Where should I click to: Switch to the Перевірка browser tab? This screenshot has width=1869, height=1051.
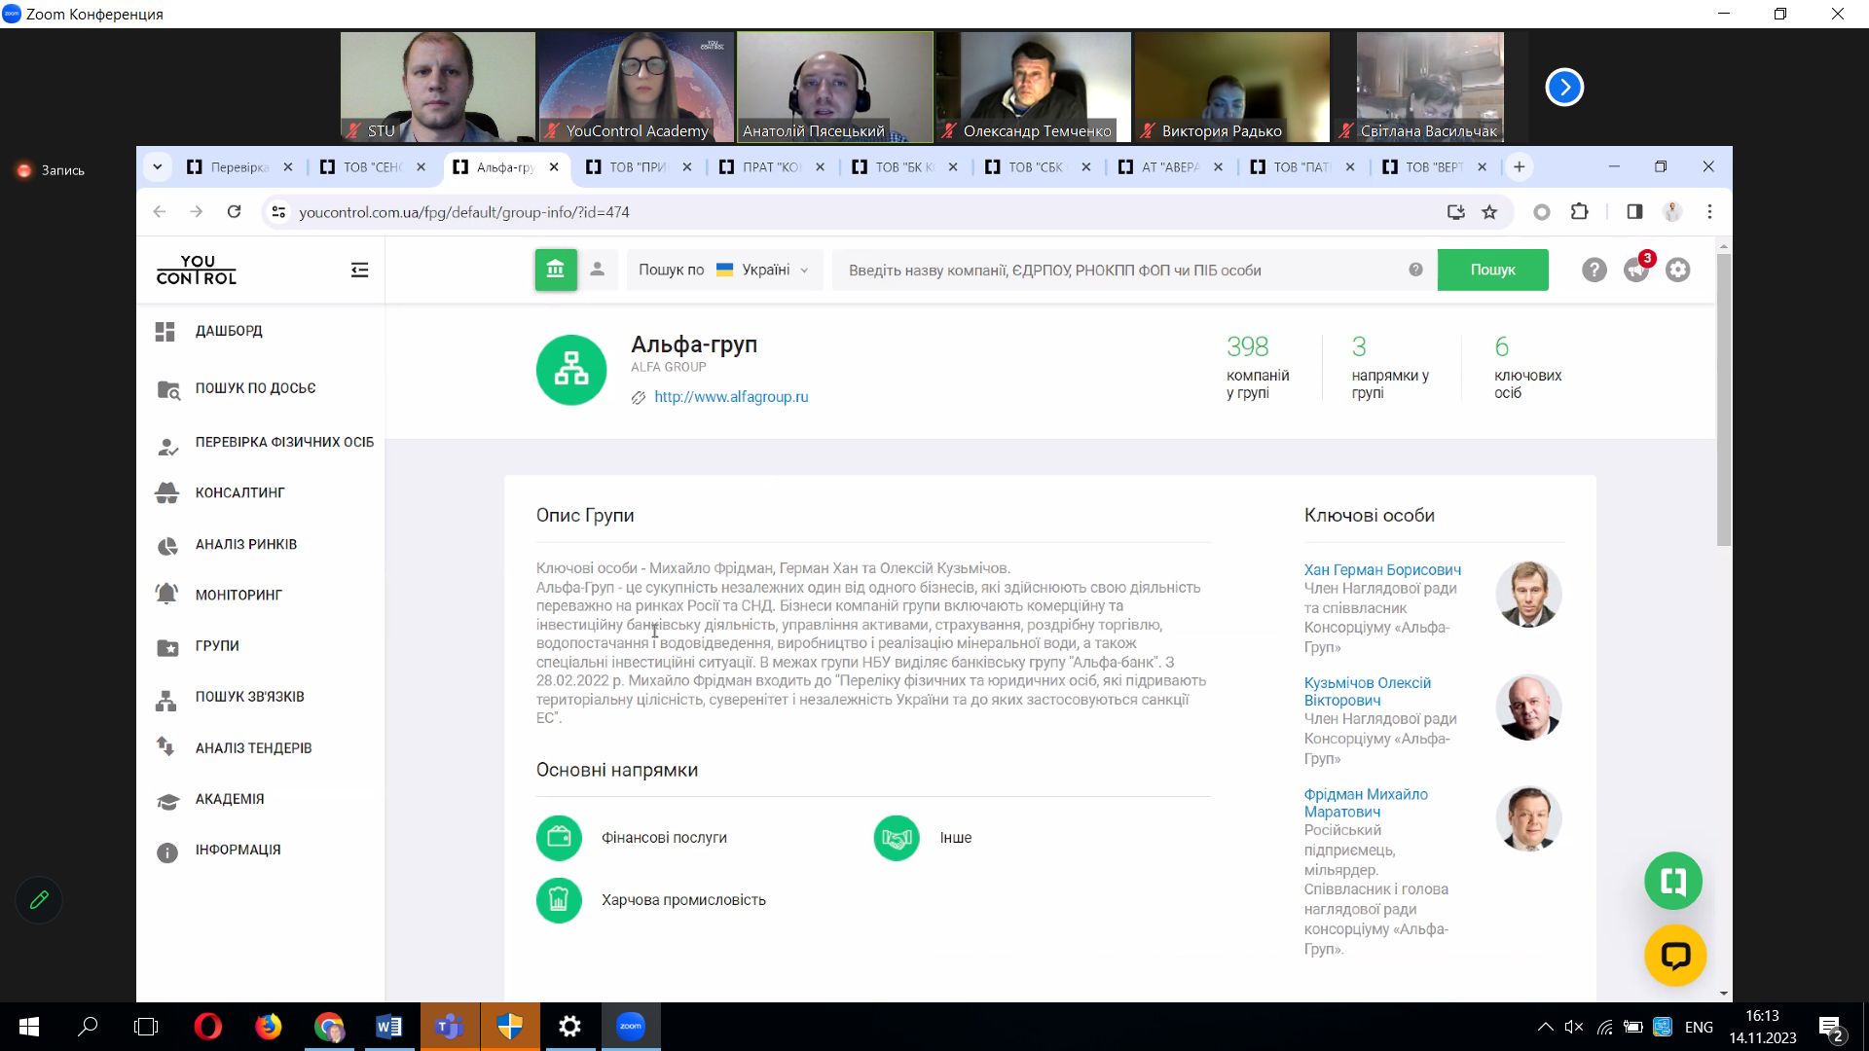(238, 167)
